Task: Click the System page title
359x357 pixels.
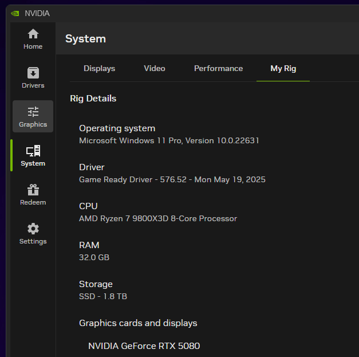Action: (x=86, y=39)
